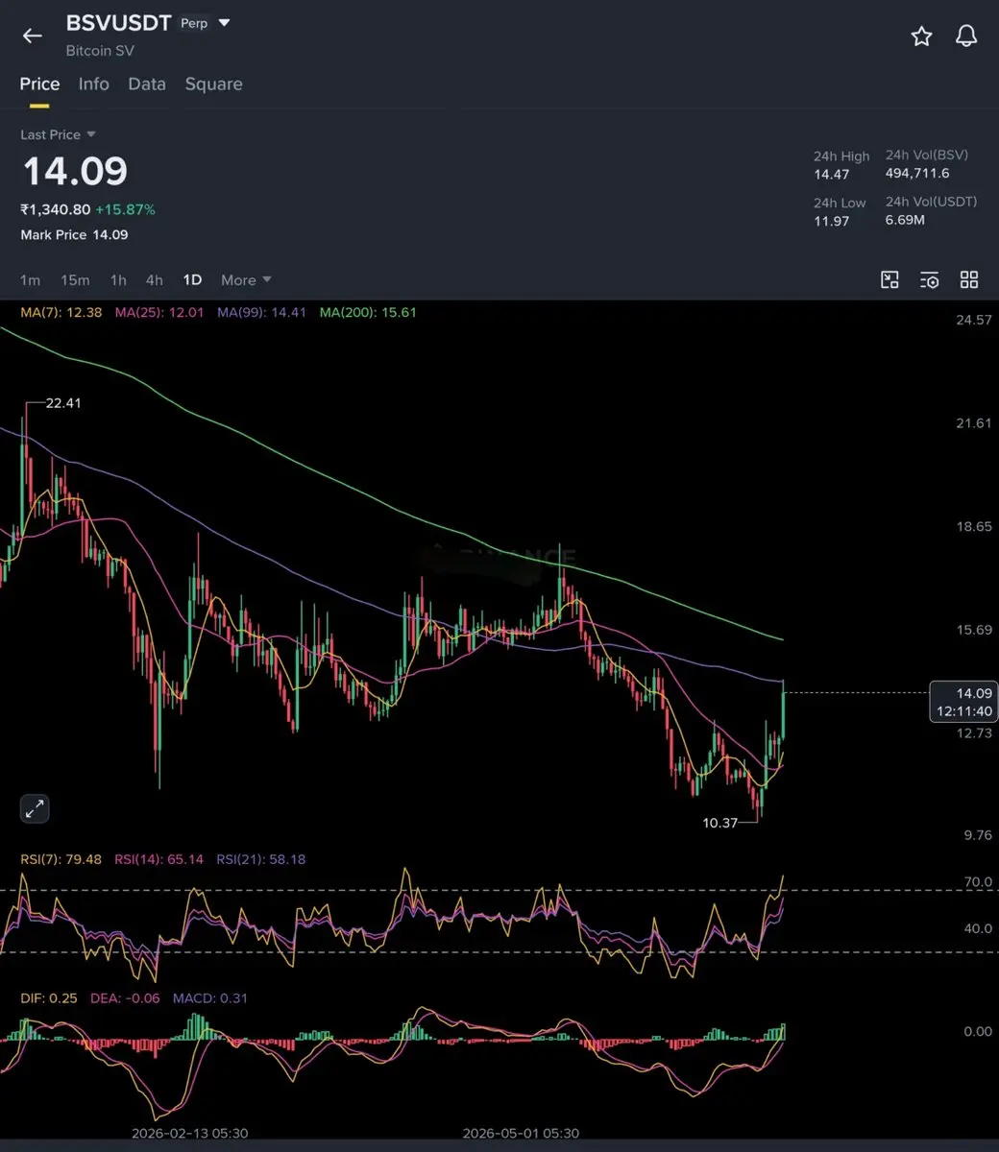Click the 24.57 price axis label

pos(973,320)
